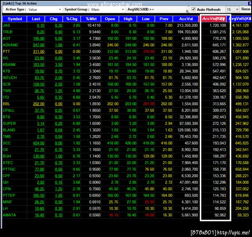Select the TMB symbol
Image resolution: width=252 pixels, height=237 pixels.
(x=7, y=137)
